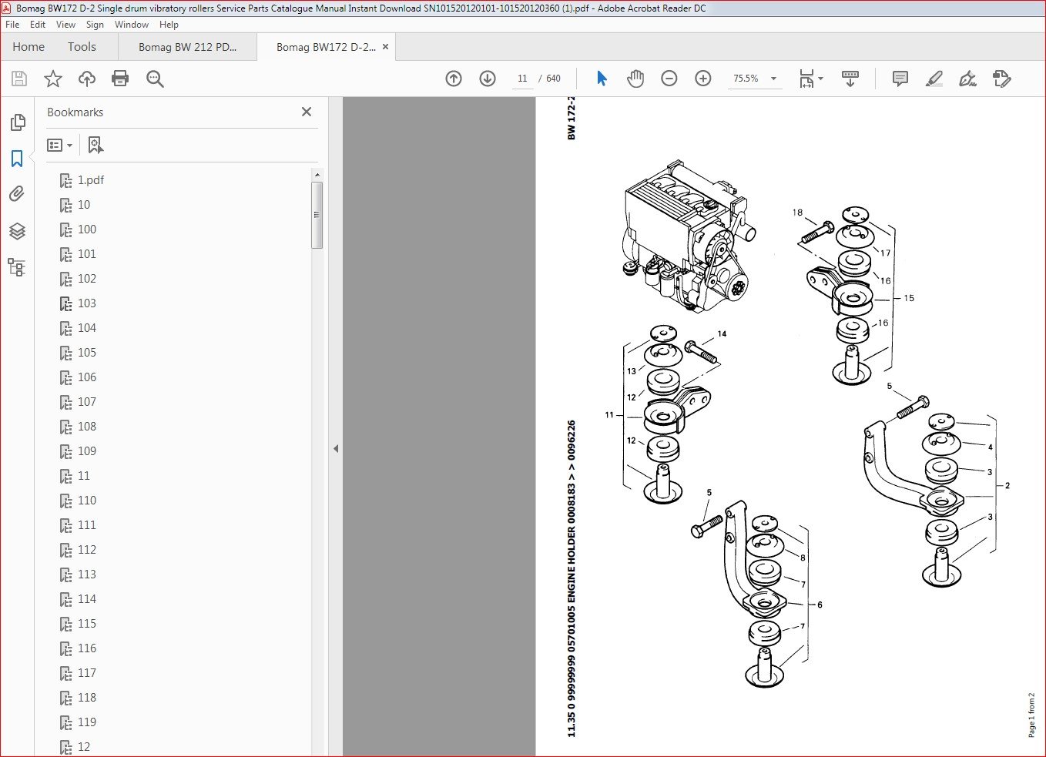Switch to Bomag BW 212 PD document tab
1046x757 pixels.
[x=187, y=47]
